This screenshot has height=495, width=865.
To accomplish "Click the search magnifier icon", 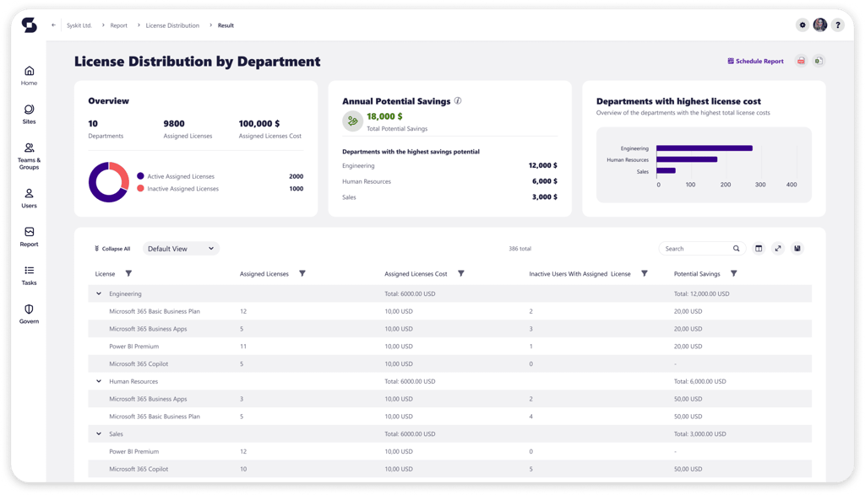I will coord(736,248).
